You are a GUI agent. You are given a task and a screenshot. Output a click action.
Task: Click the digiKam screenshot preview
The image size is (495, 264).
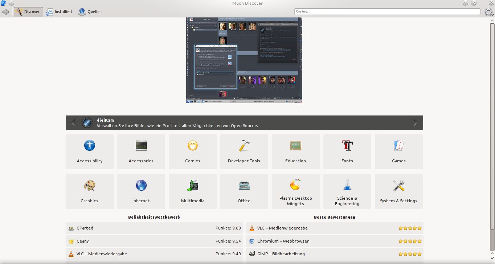244,60
